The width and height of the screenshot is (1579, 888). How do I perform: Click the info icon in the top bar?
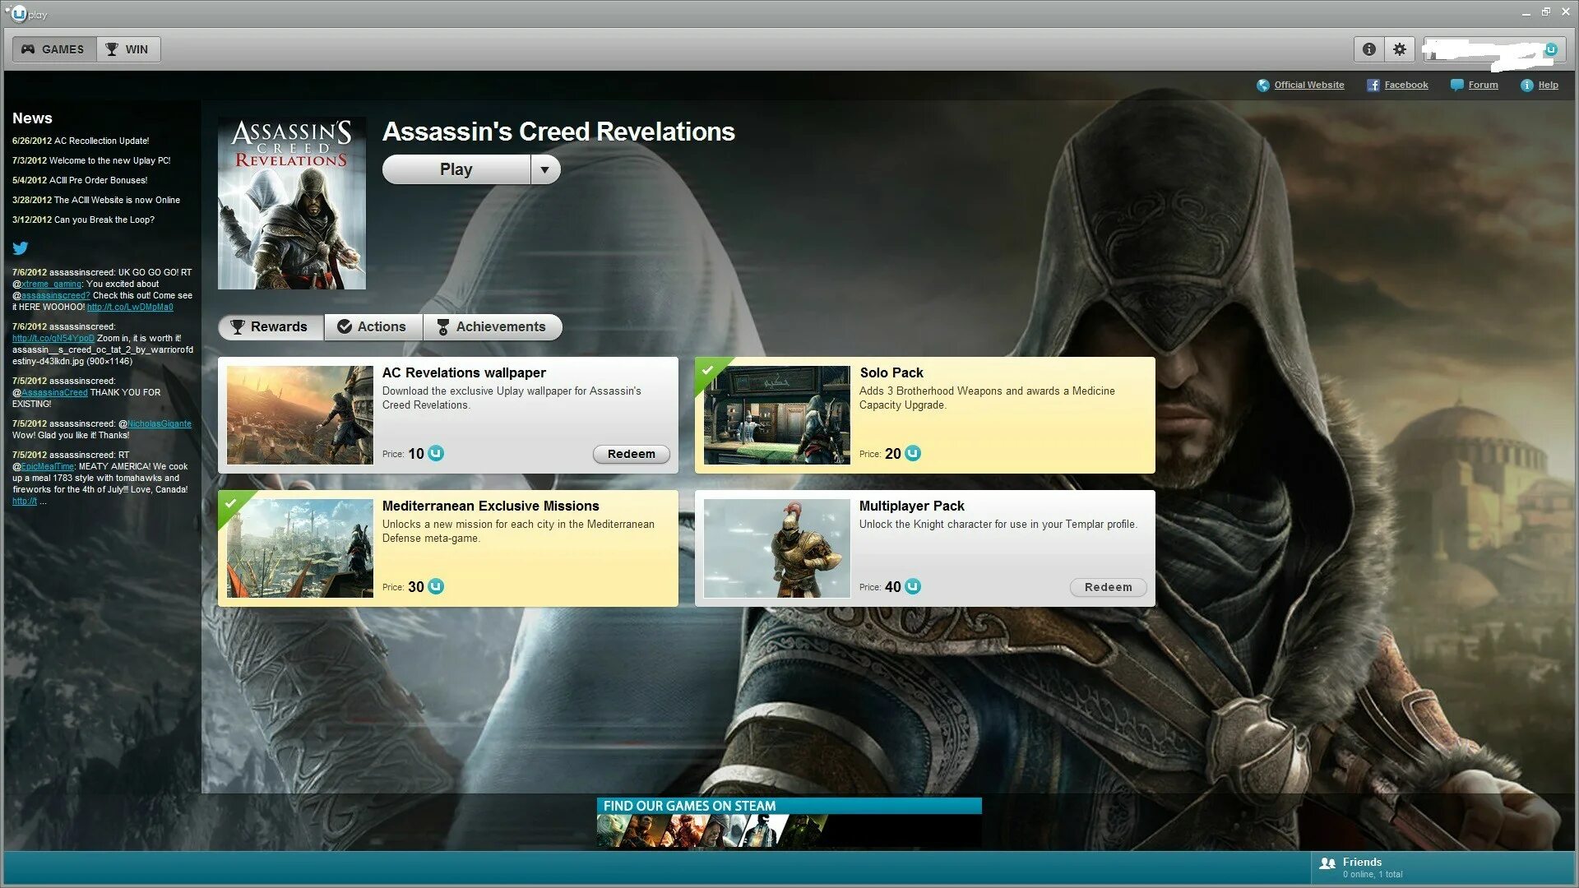click(1369, 49)
